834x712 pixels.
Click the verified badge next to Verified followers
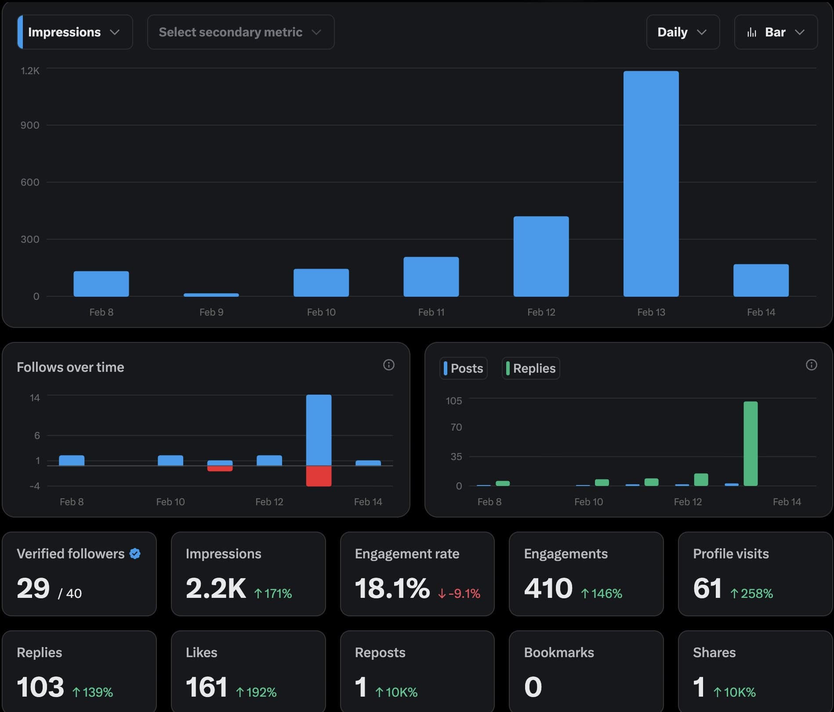[x=134, y=553]
